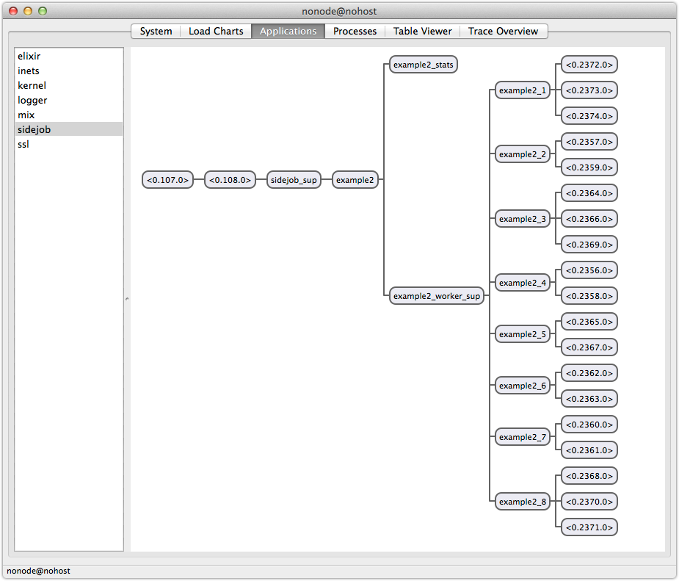The height and width of the screenshot is (581, 679).
Task: Click the sidejob_sup supervisor node
Action: pos(294,179)
